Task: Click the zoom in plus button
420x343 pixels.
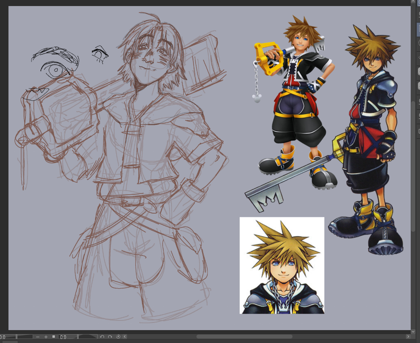Action: pyautogui.click(x=46, y=337)
